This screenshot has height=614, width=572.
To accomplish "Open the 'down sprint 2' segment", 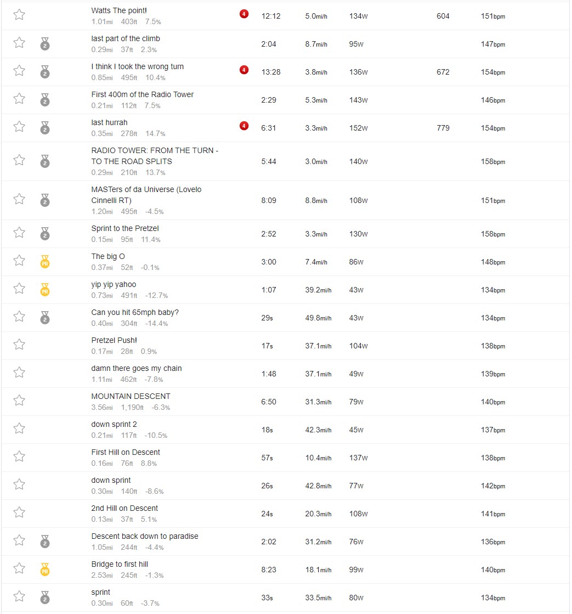I will pyautogui.click(x=114, y=424).
